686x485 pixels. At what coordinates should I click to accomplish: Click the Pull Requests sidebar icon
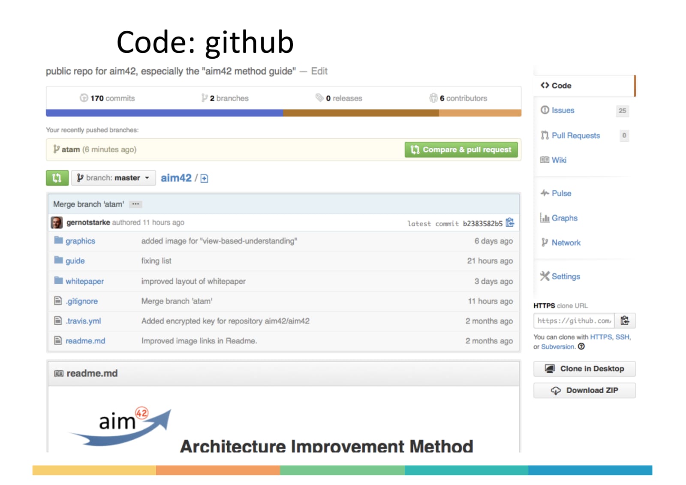point(545,135)
